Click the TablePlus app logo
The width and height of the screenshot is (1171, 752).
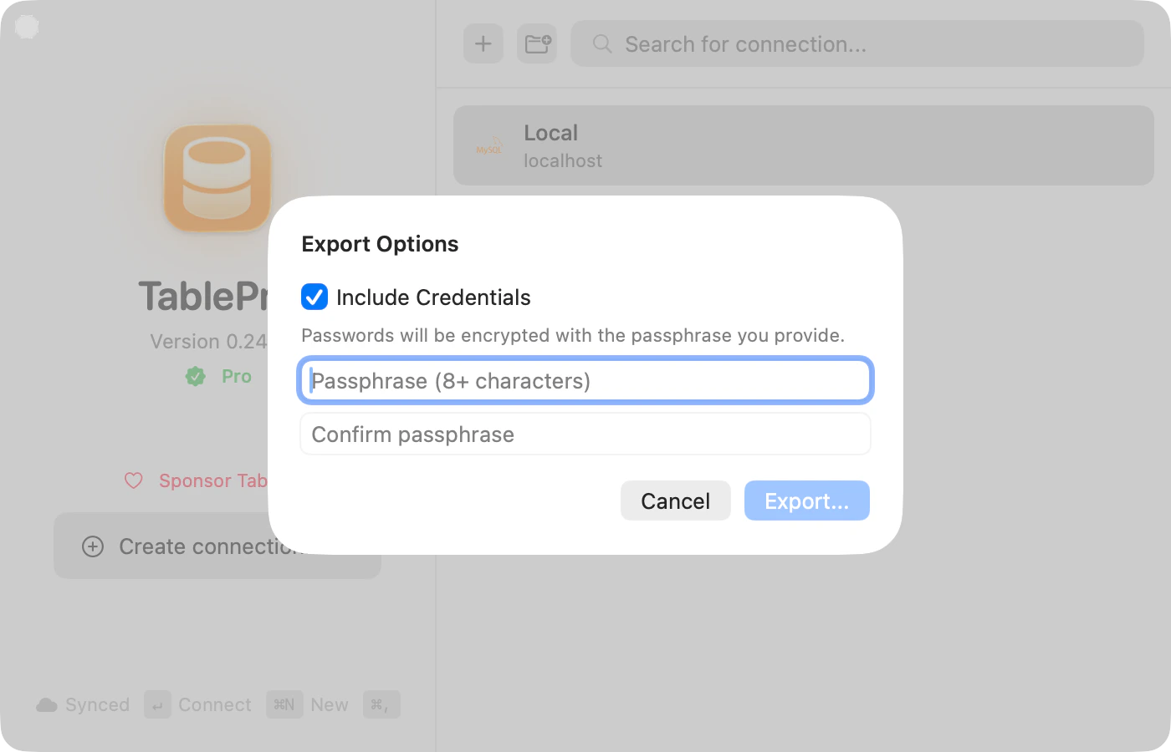pos(216,179)
